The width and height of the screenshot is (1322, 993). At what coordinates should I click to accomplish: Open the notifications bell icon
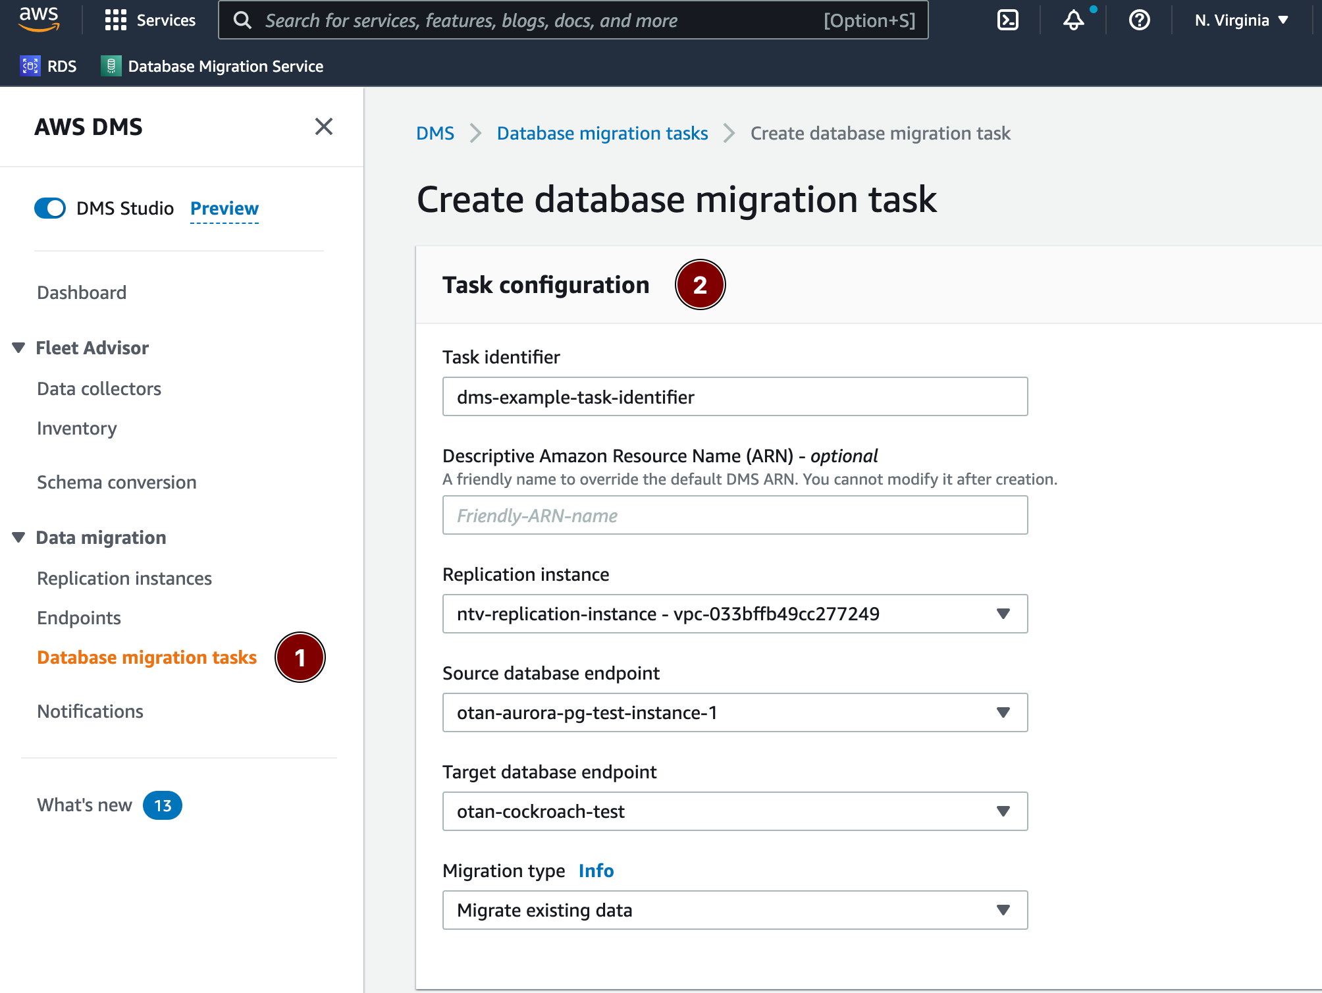(x=1074, y=20)
